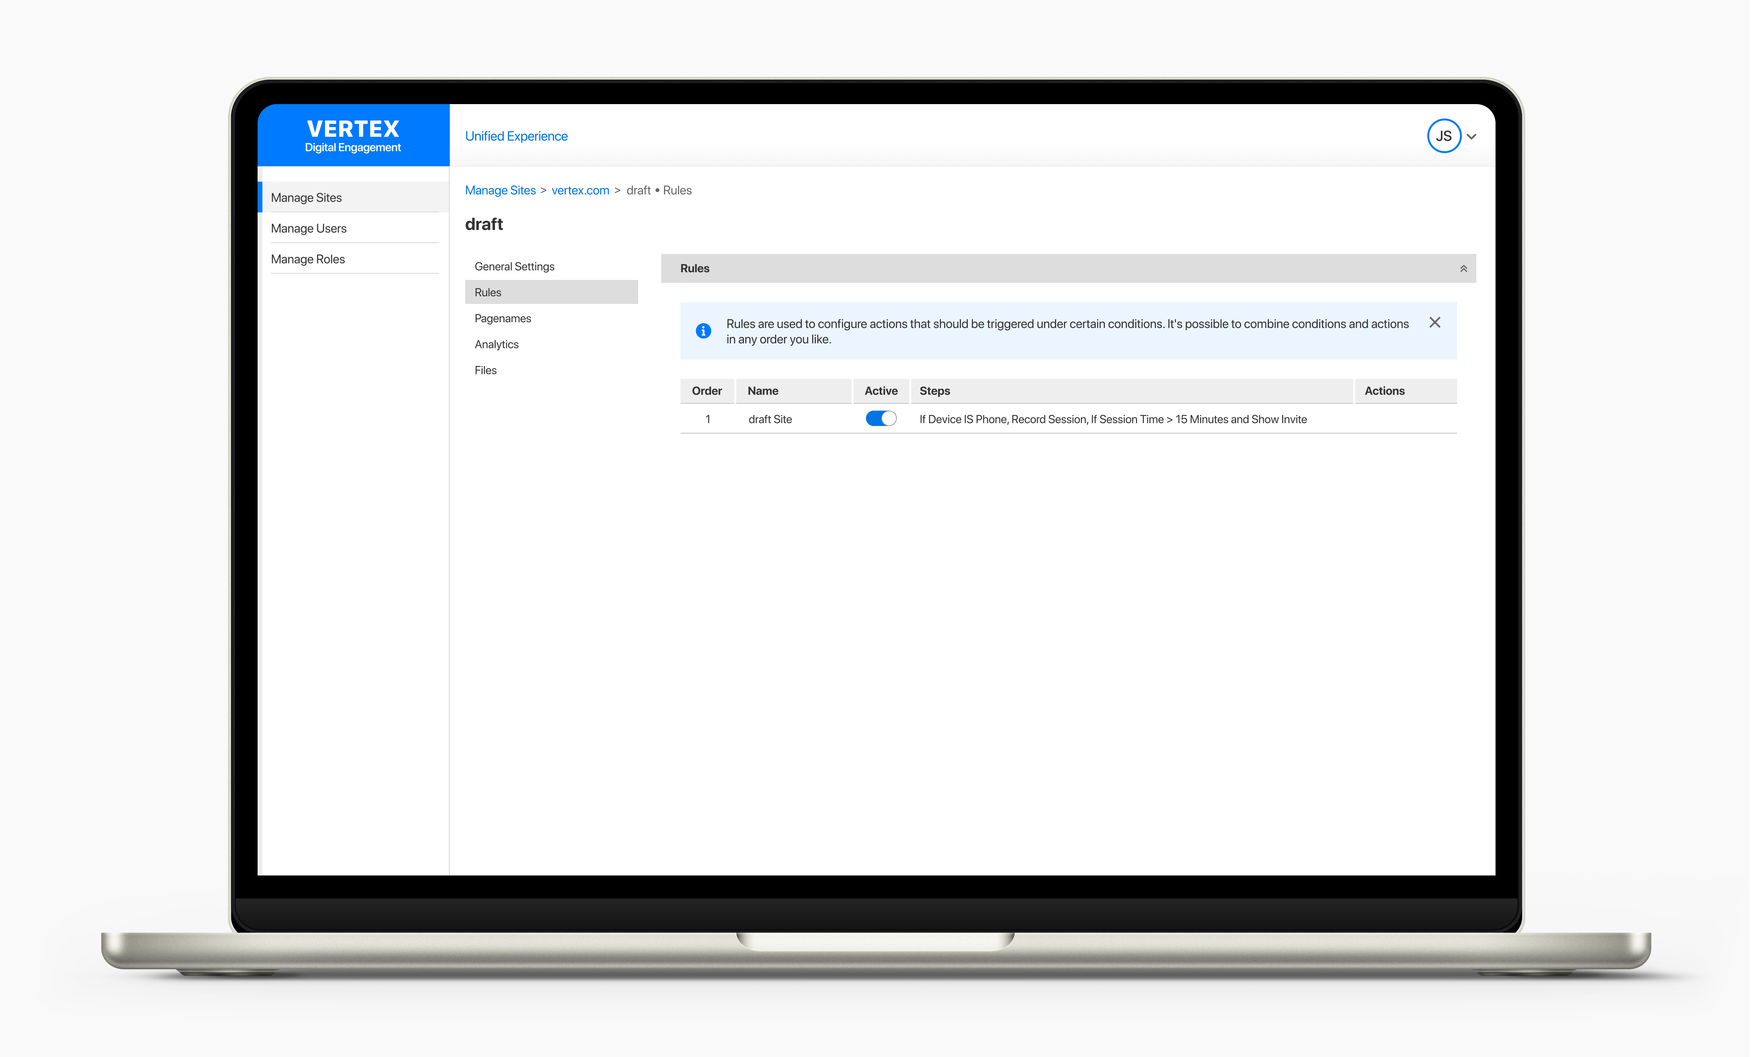Collapse the Rules panel with double chevron
The image size is (1756, 1057).
(1463, 268)
